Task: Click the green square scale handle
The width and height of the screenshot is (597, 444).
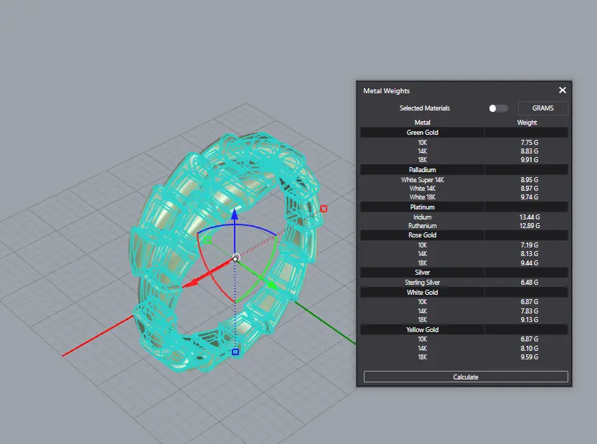Action: click(207, 240)
